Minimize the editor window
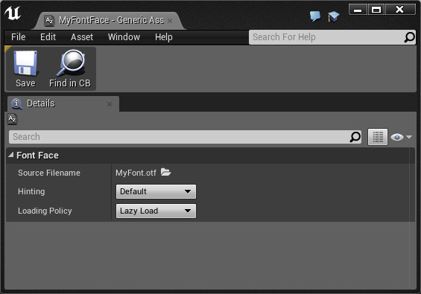 (x=358, y=10)
